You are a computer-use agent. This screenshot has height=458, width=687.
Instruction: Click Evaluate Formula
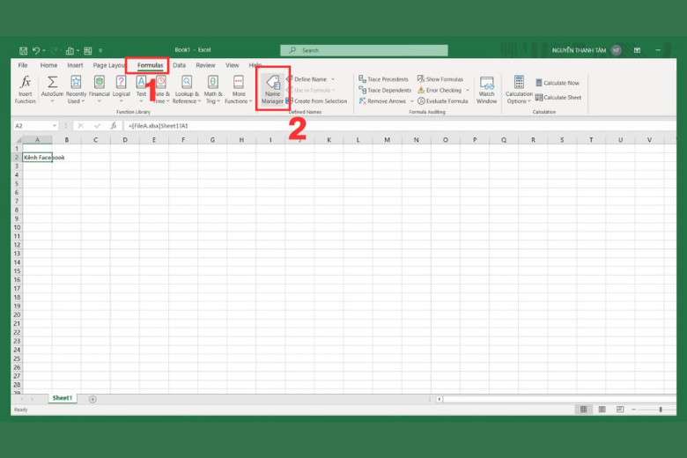coord(443,101)
